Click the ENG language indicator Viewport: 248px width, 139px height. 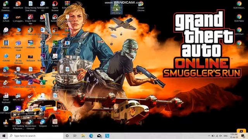point(226,136)
